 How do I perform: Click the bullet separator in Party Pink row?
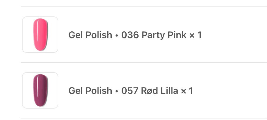click(x=117, y=36)
